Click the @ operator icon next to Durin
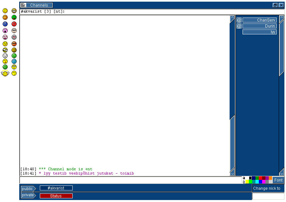 pyautogui.click(x=239, y=26)
